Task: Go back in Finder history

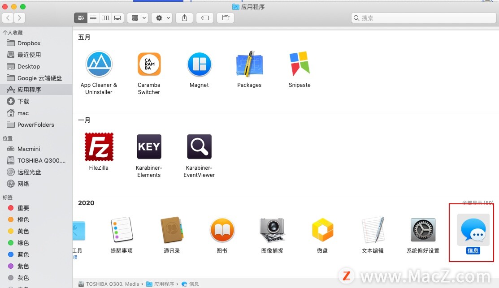Action: tap(8, 18)
